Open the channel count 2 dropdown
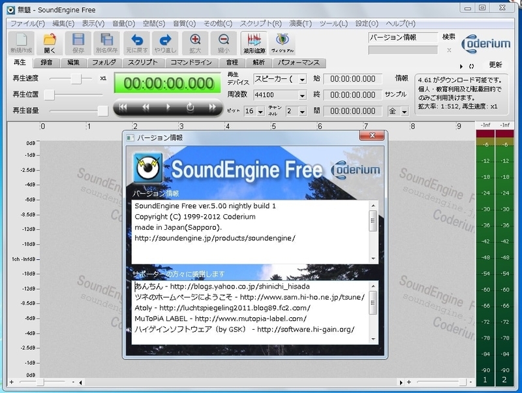The image size is (522, 393). [x=302, y=111]
